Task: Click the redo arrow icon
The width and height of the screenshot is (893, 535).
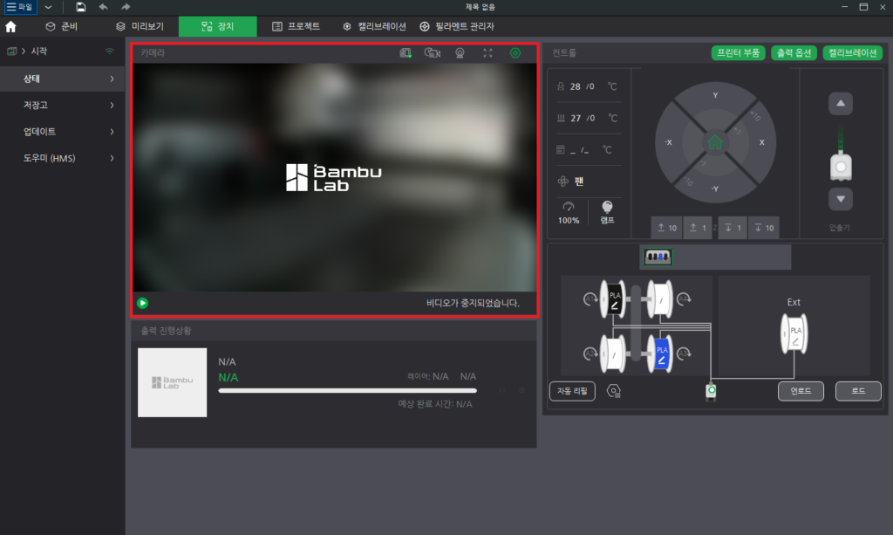Action: pyautogui.click(x=126, y=7)
